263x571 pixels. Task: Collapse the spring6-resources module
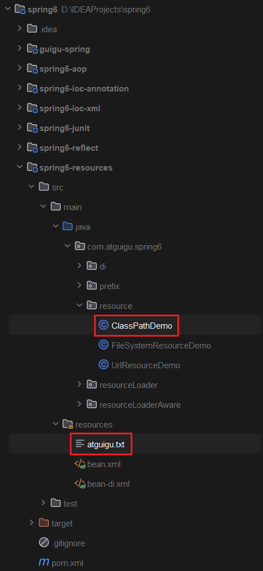[x=20, y=168]
